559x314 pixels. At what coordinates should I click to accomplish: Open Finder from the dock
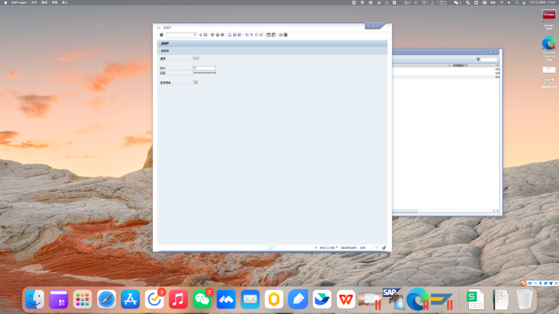(35, 299)
